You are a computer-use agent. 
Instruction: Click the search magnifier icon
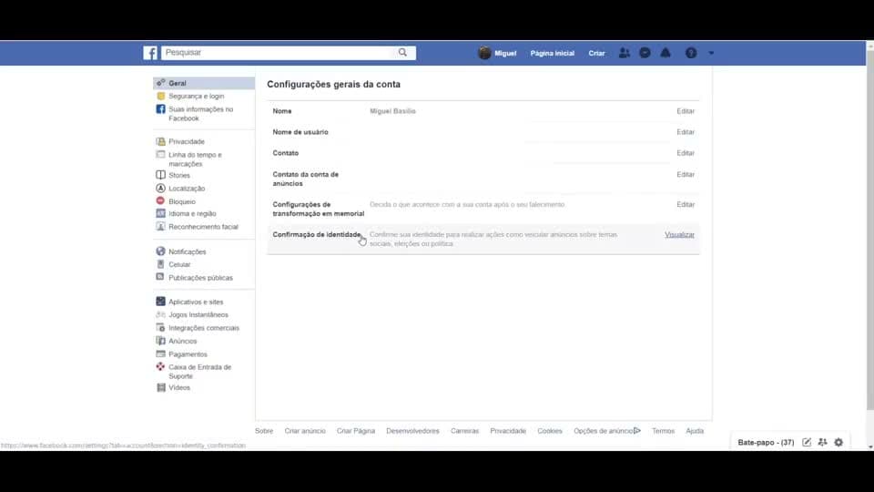click(x=402, y=53)
